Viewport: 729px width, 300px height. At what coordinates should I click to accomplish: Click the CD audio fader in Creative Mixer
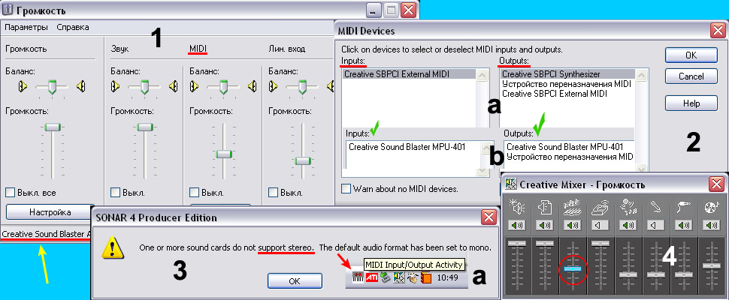tap(711, 265)
